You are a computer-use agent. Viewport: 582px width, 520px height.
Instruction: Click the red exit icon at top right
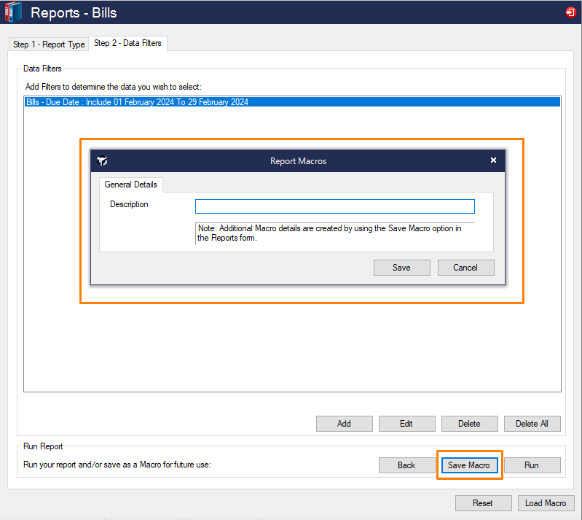(570, 12)
